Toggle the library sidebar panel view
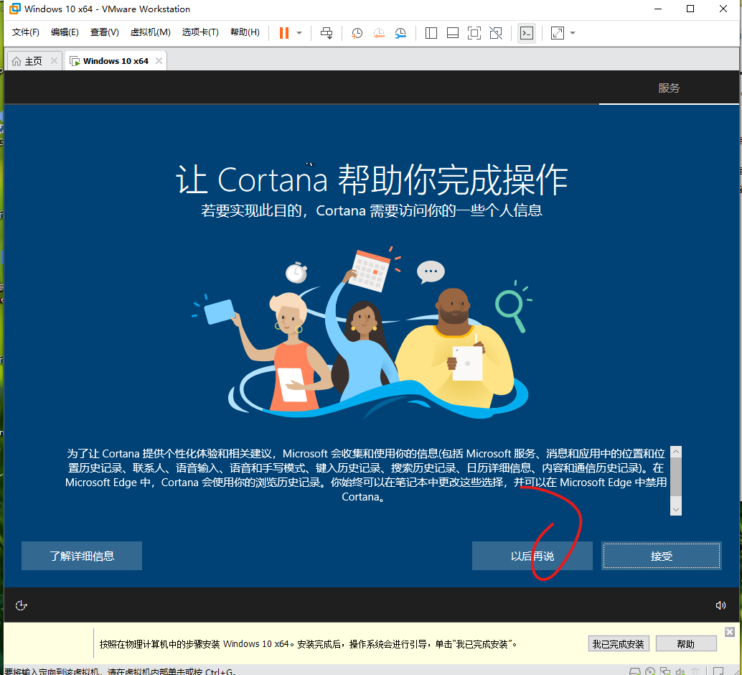742x675 pixels. (431, 33)
